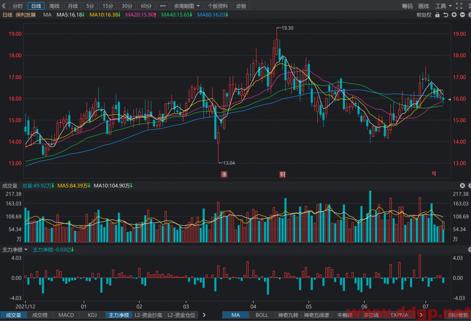Open the 工具 tools dropdown
Screen dimensions: 471x321
coord(443,6)
